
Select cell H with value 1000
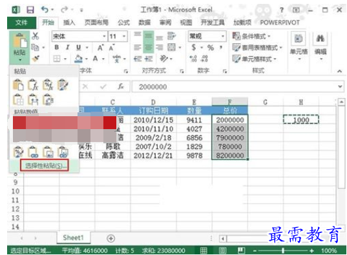pyautogui.click(x=301, y=119)
